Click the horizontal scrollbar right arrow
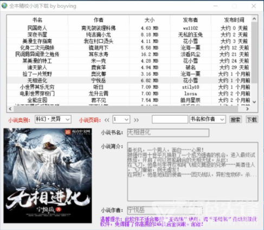This screenshot has height=230, width=264. (x=248, y=109)
